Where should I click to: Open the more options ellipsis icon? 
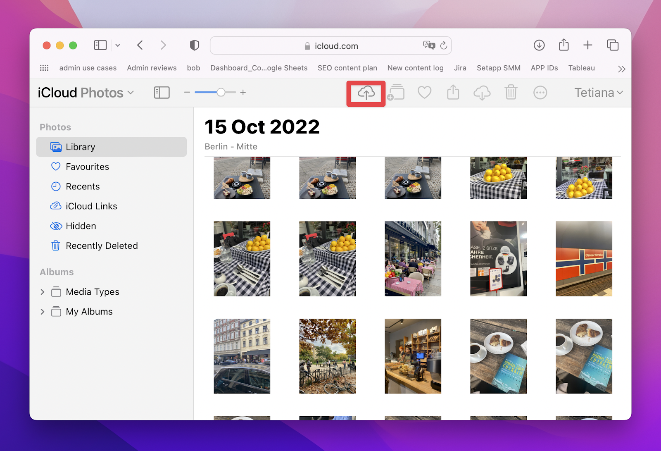tap(540, 93)
